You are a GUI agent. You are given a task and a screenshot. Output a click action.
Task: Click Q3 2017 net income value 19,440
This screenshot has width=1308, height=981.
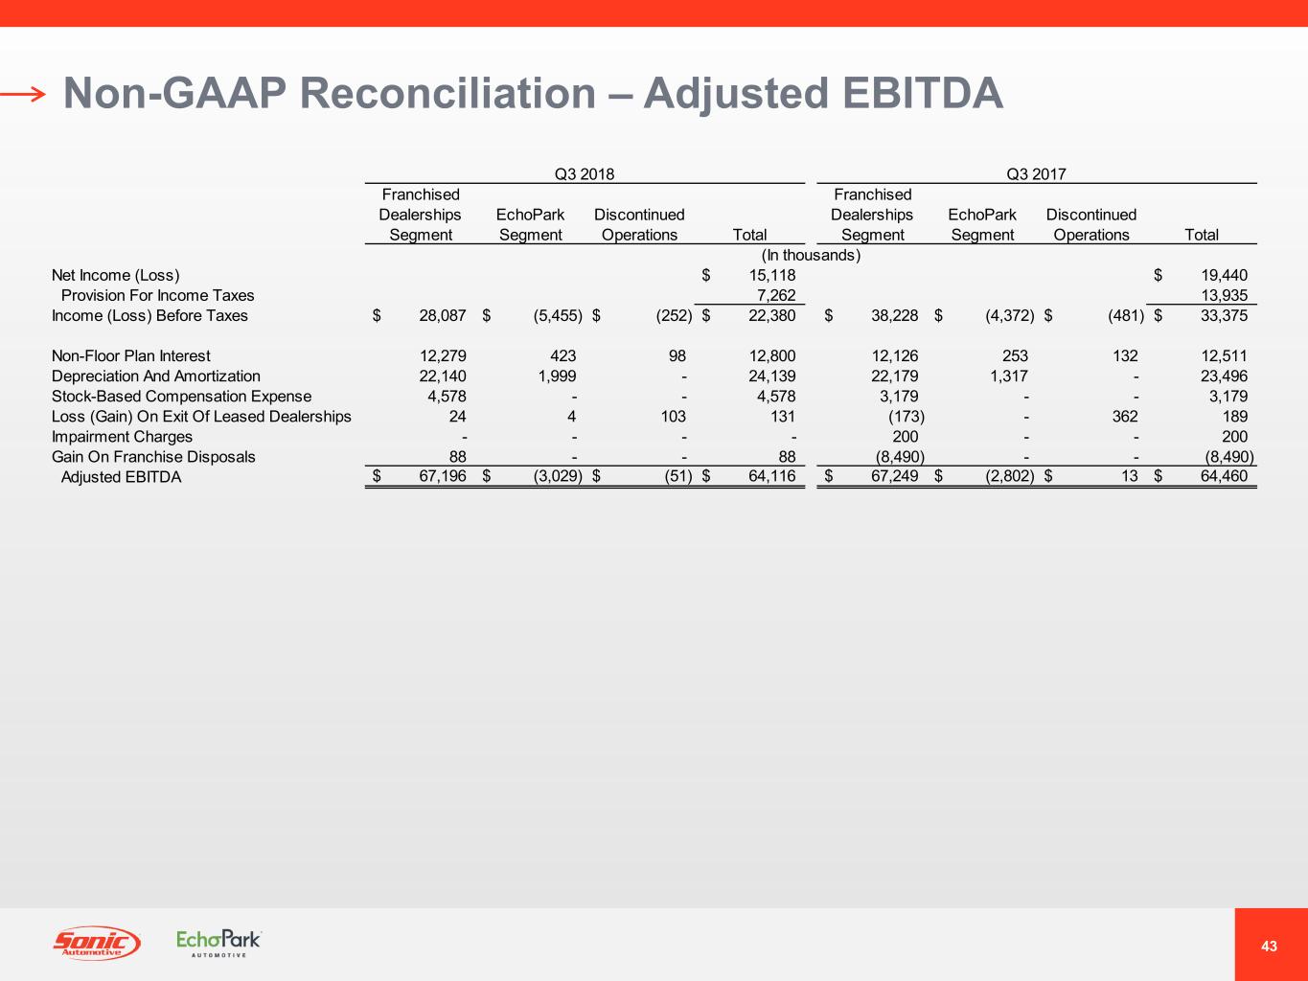click(x=1224, y=276)
